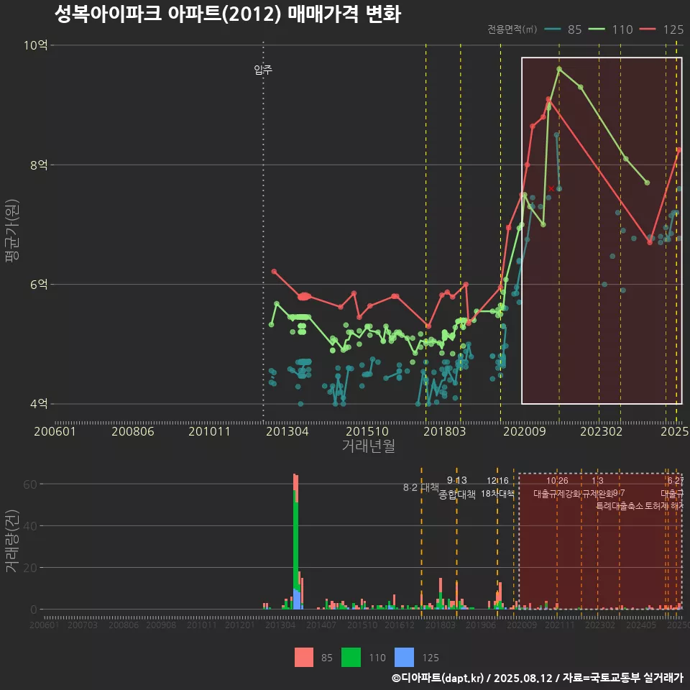Click the 200908 label on the volume chart axis
Viewport: 690px width, 690px height.
pos(161,625)
